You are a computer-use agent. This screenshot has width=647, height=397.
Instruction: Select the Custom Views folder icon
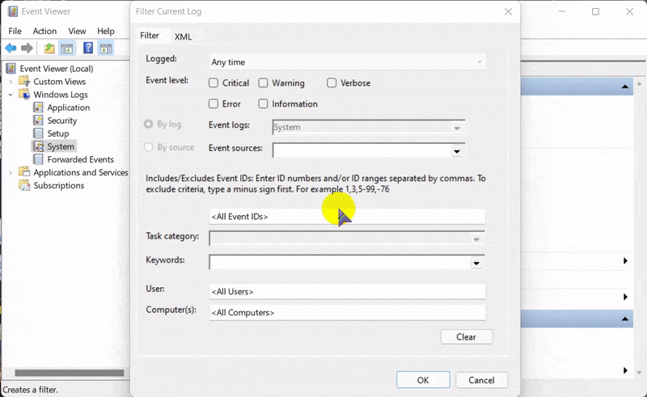click(24, 82)
